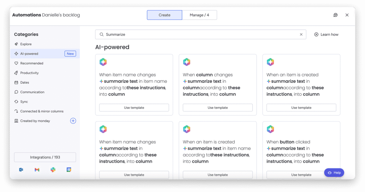Select the AI-powered category
Screen dimensions: 365x192
[x=45, y=53]
